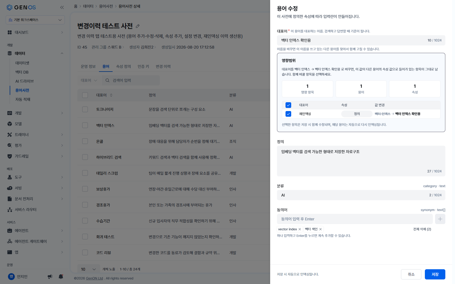This screenshot has height=284, width=455.
Task: Click the App (앱) icon
Action: click(10, 252)
